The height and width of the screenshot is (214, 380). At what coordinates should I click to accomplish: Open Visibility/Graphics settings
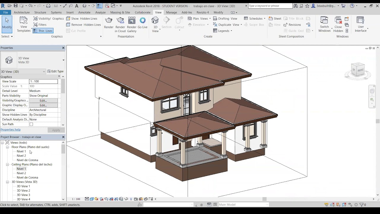[x=48, y=18]
